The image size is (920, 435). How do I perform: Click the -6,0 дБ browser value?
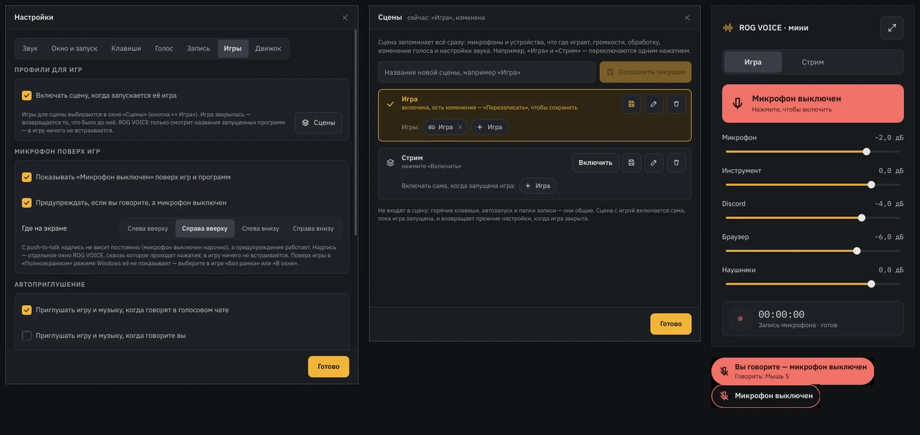(889, 237)
